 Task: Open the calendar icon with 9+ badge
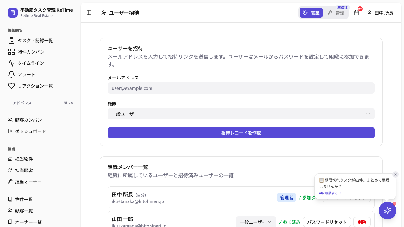(x=356, y=13)
